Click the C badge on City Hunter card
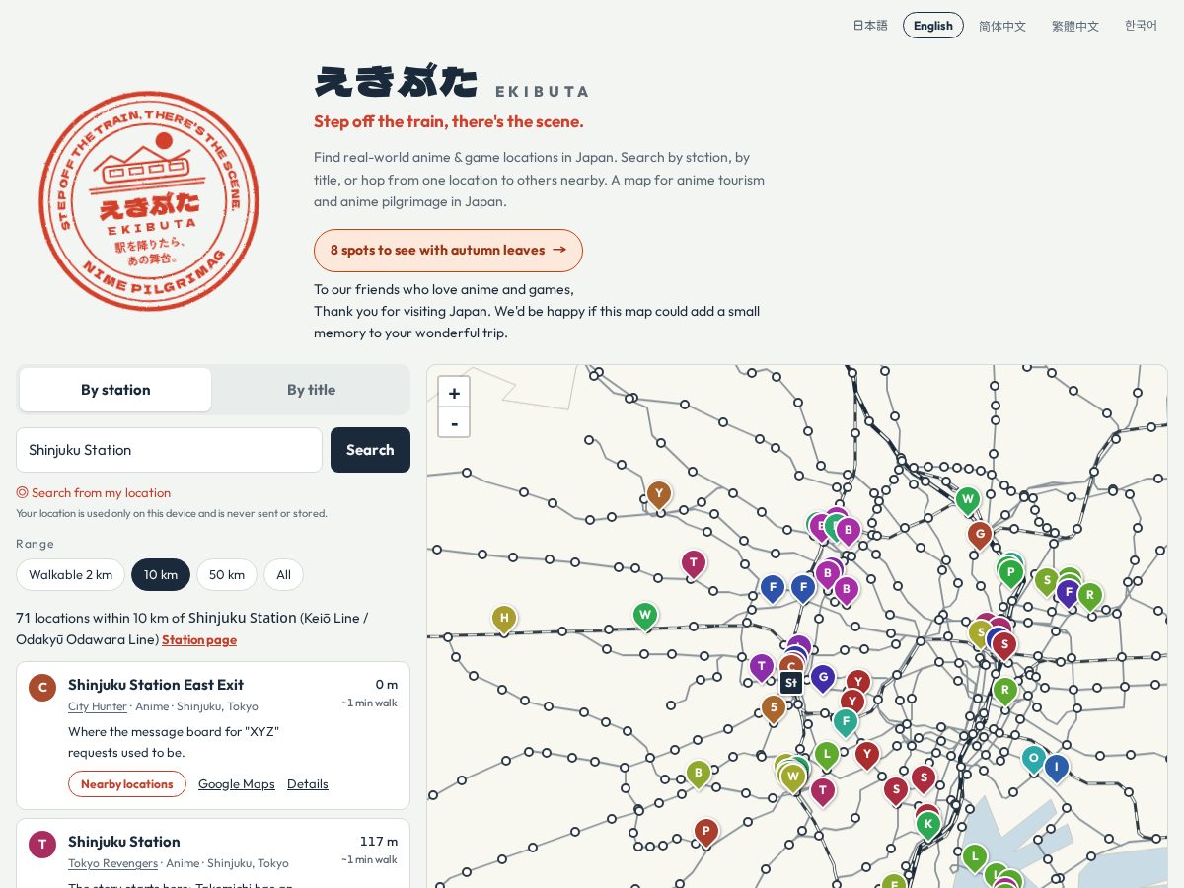Image resolution: width=1184 pixels, height=888 pixels. pyautogui.click(x=42, y=688)
